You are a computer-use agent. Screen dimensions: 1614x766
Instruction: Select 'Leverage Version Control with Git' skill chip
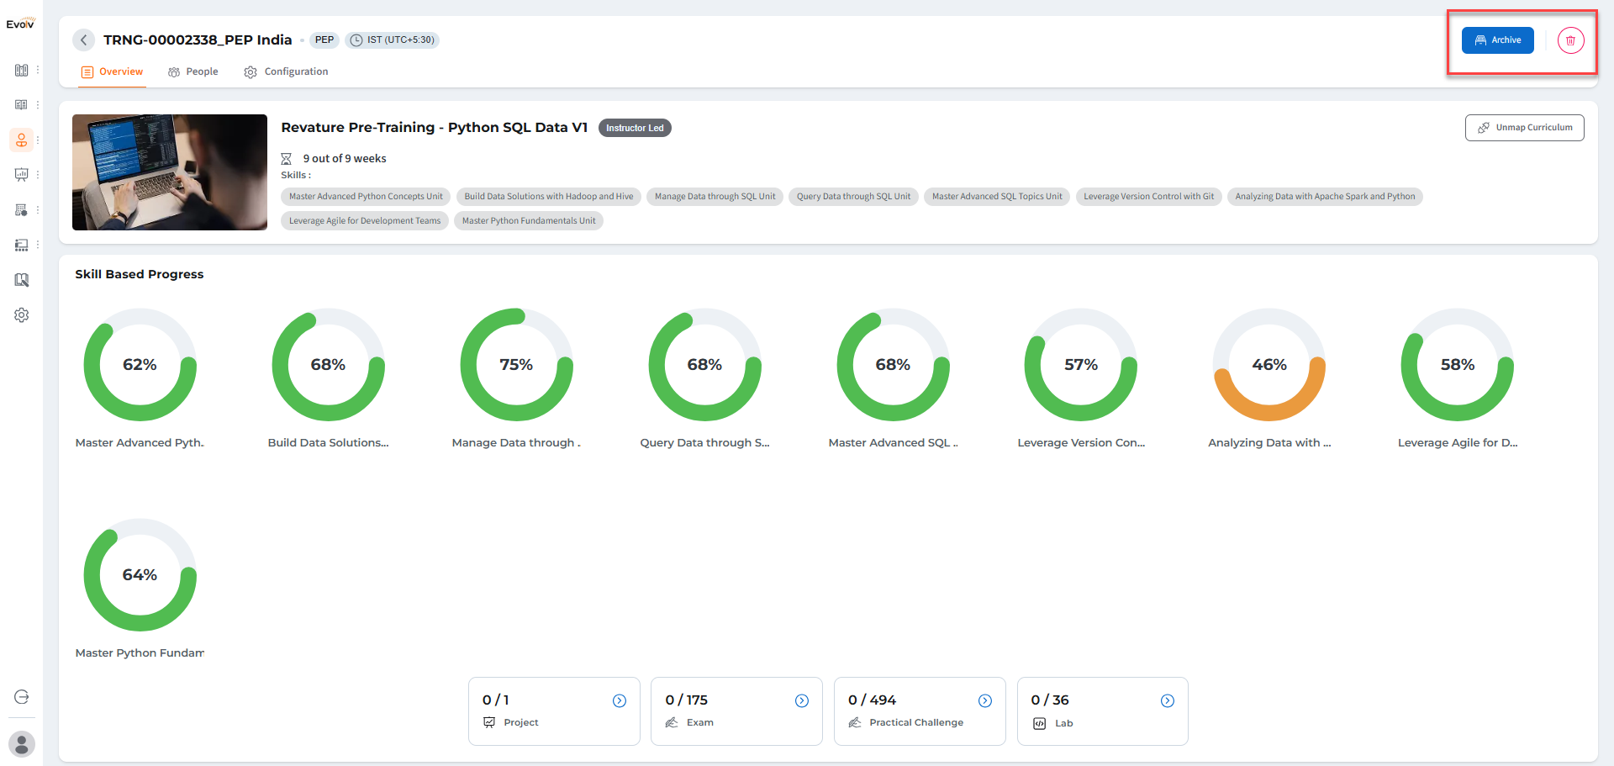[1148, 197]
